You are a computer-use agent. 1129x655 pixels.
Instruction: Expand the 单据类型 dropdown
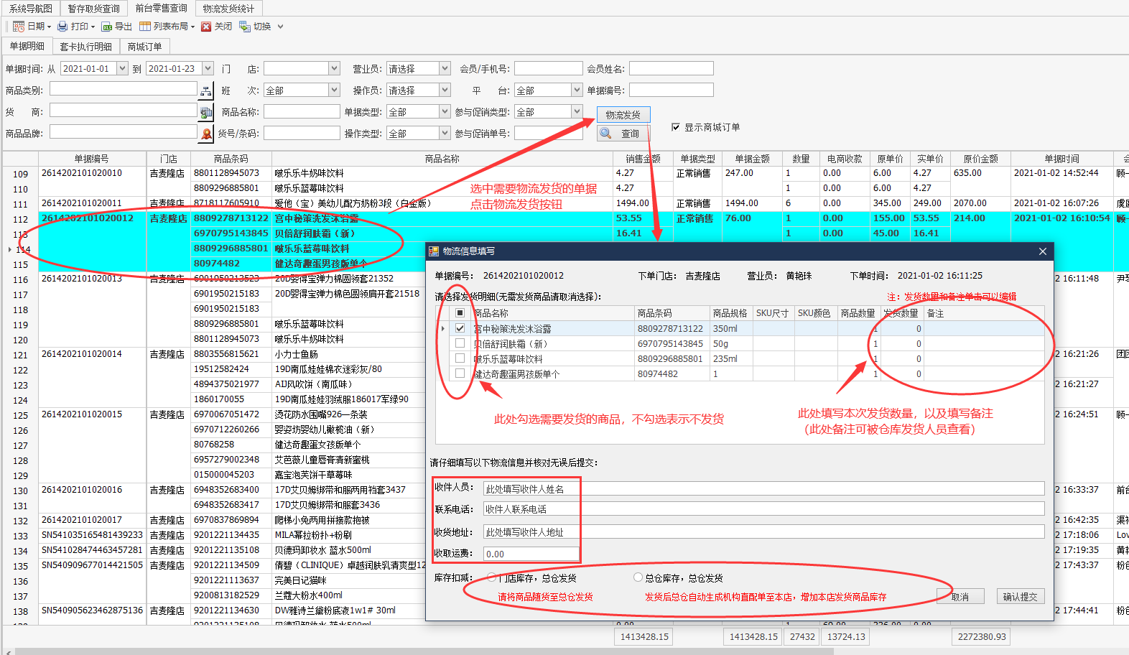click(445, 111)
